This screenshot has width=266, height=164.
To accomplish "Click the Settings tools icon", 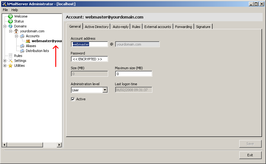I will coord(10,61).
